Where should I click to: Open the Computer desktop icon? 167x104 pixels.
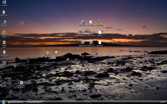(4, 3)
